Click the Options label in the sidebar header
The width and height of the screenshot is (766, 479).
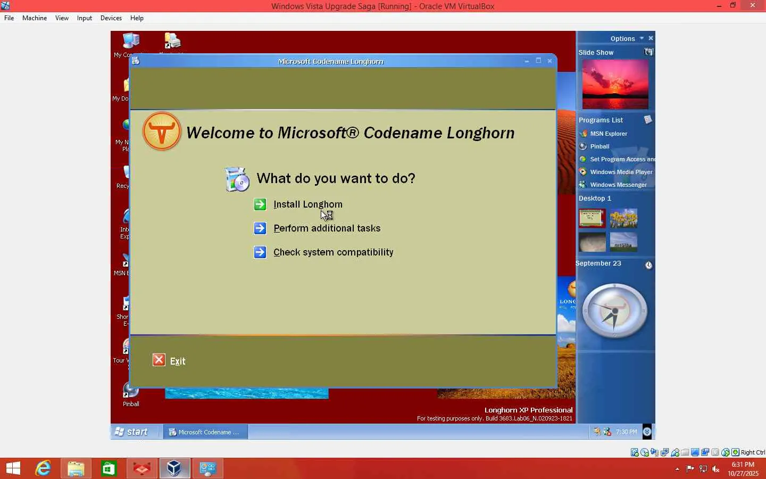click(x=623, y=38)
